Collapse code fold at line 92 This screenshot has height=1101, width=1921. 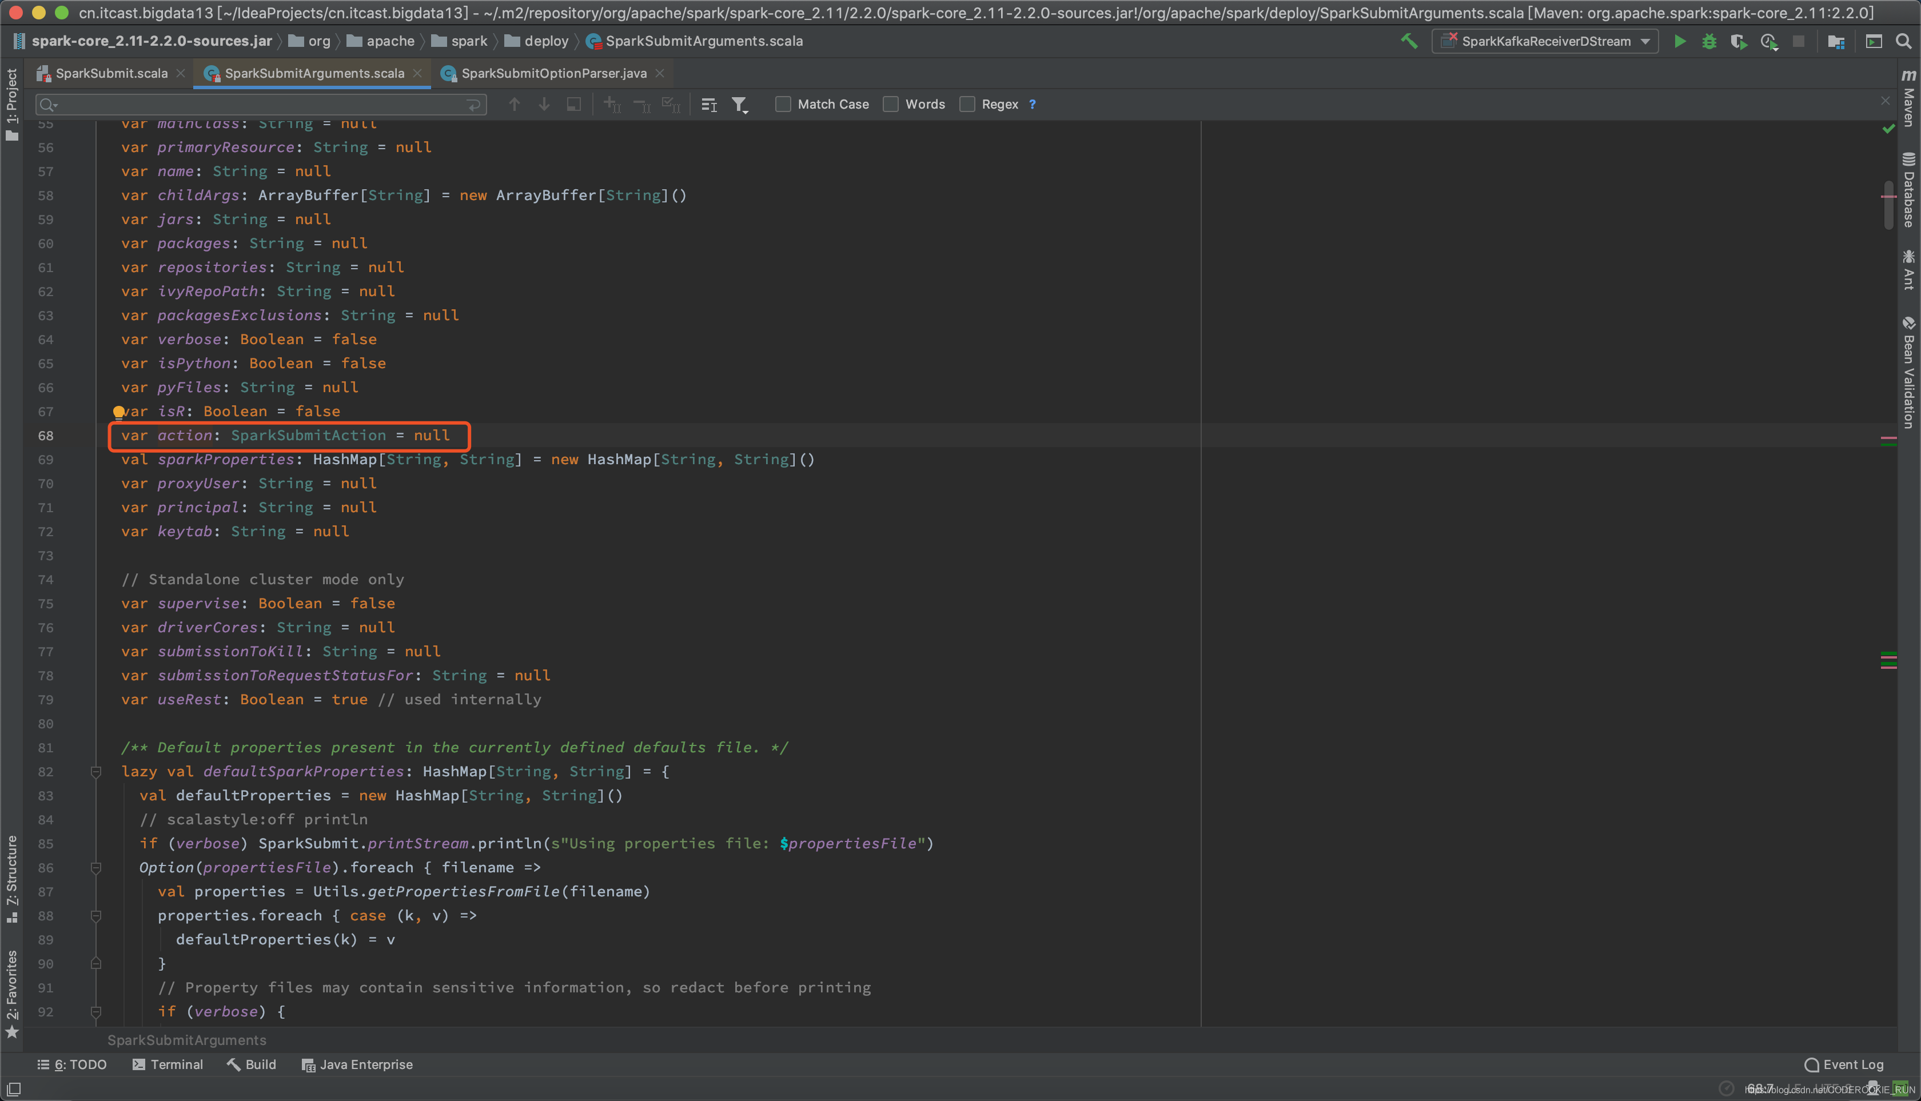click(x=96, y=1012)
